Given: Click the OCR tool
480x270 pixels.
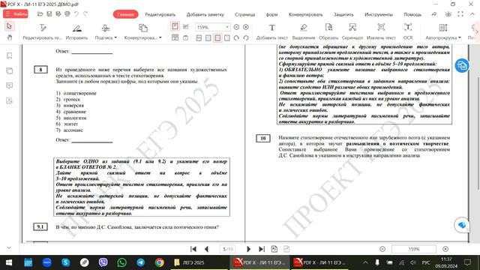Looking at the screenshot, I should click(x=408, y=31).
